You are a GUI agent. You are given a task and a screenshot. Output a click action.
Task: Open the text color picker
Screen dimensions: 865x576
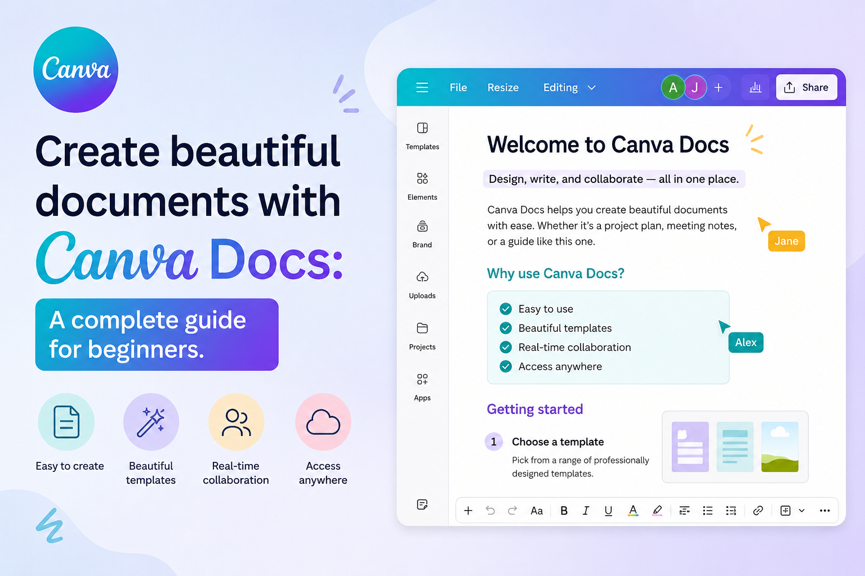tap(633, 510)
